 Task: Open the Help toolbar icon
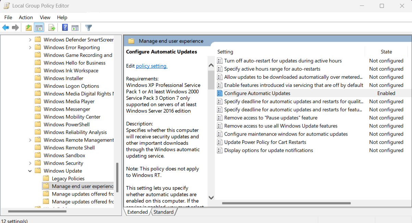pyautogui.click(x=65, y=28)
